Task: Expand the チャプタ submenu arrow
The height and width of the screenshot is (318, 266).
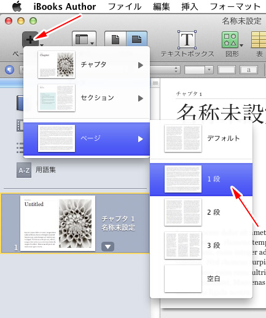Action: coord(141,65)
